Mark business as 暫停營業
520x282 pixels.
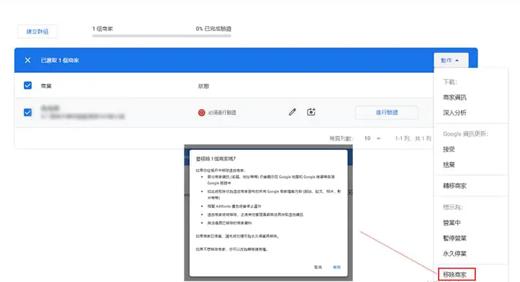click(x=454, y=238)
